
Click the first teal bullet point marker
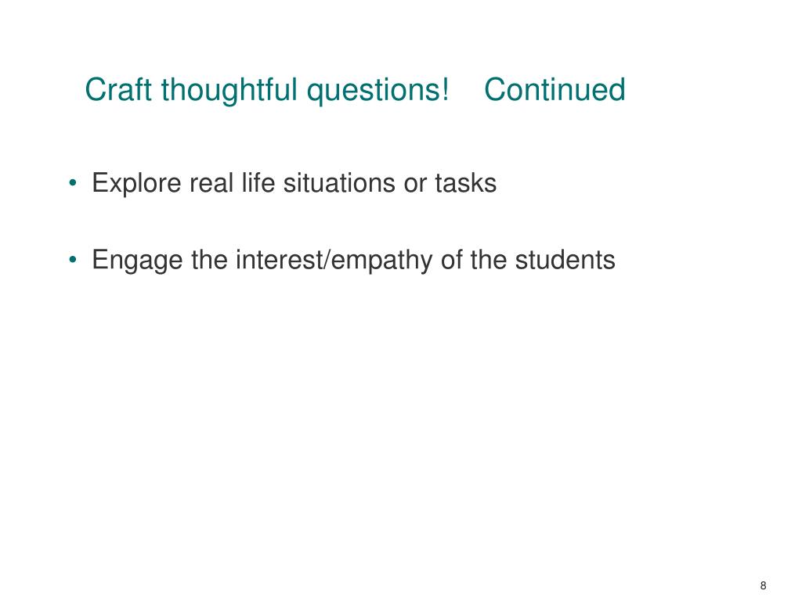click(x=73, y=183)
